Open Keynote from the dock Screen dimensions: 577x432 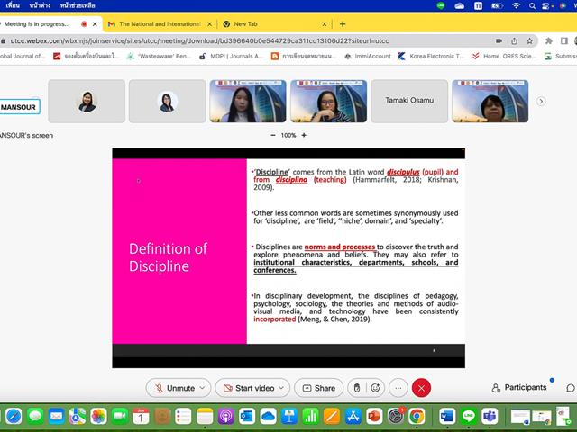[289, 416]
